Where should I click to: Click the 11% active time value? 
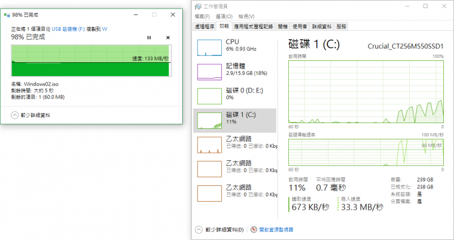(297, 188)
